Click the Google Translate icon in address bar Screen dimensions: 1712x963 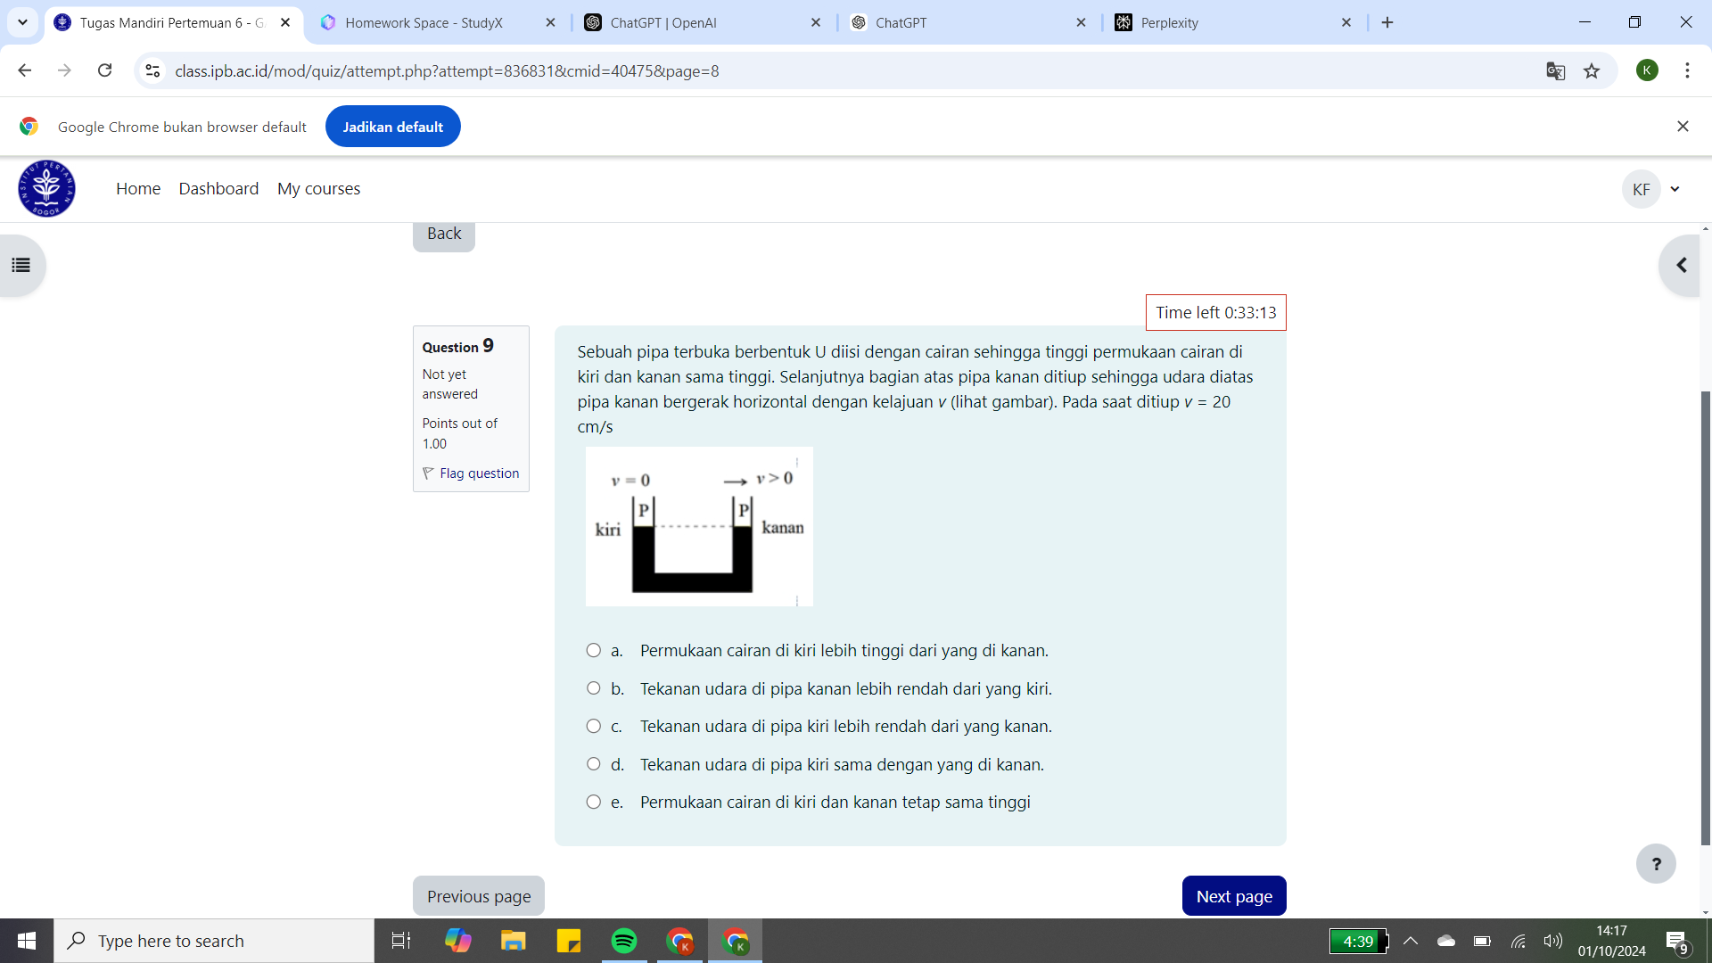coord(1556,70)
